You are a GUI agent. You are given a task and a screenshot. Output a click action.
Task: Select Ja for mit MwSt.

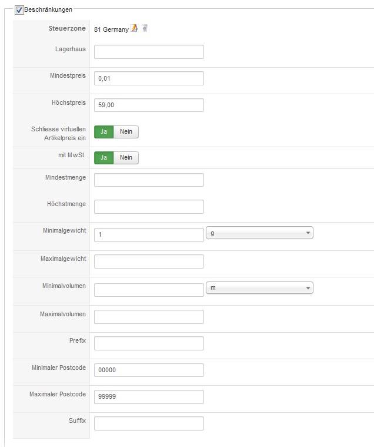(103, 158)
